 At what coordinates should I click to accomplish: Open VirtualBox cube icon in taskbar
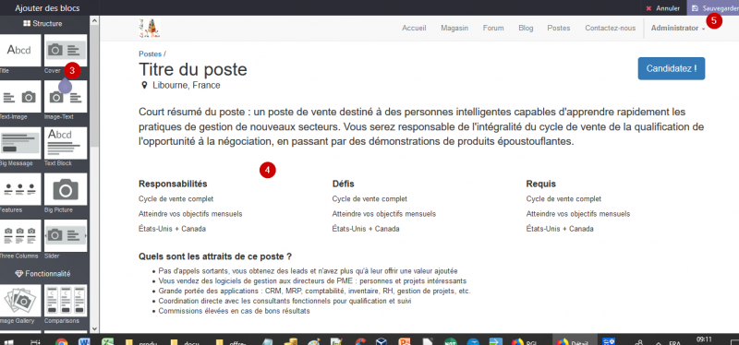pyautogui.click(x=382, y=342)
